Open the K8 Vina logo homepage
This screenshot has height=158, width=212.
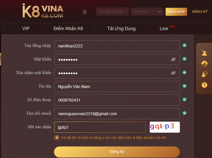(43, 11)
